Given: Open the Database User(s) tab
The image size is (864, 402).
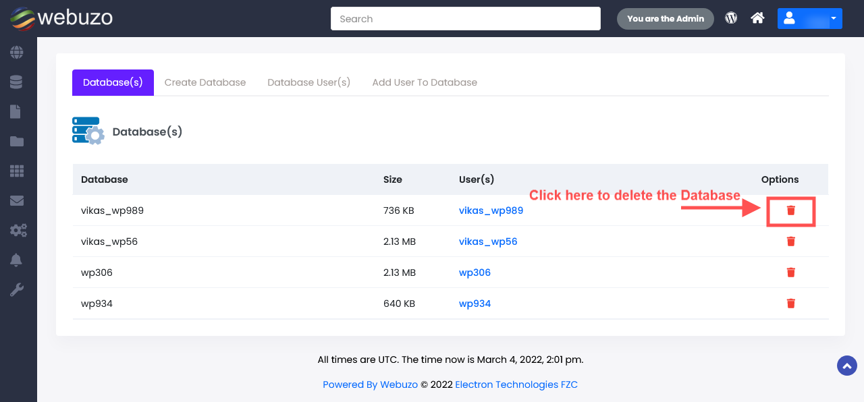Looking at the screenshot, I should tap(309, 82).
